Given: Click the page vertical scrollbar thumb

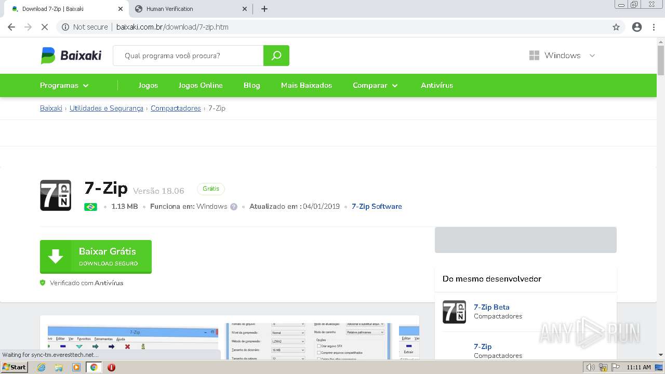Looking at the screenshot, I should point(660,60).
